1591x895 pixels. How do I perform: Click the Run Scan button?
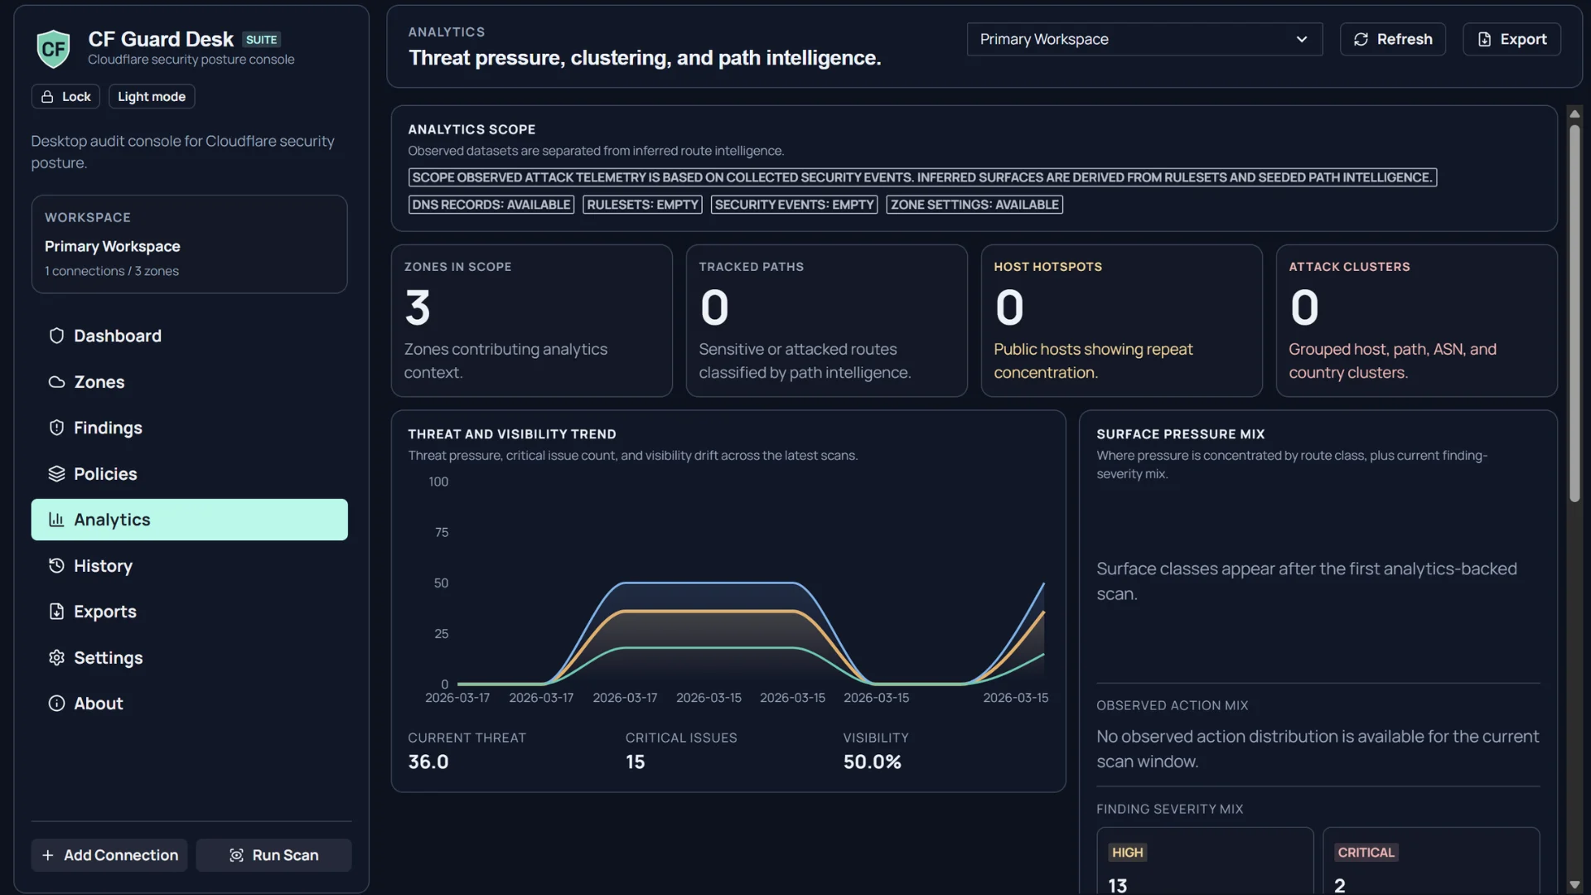pyautogui.click(x=273, y=855)
